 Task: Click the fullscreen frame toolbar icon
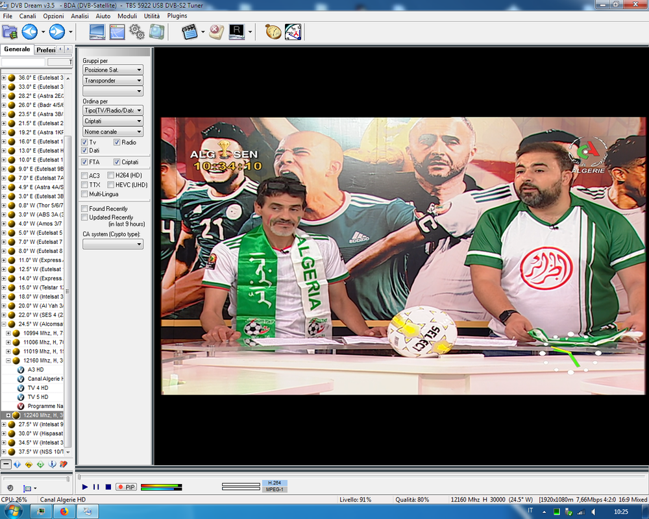157,32
